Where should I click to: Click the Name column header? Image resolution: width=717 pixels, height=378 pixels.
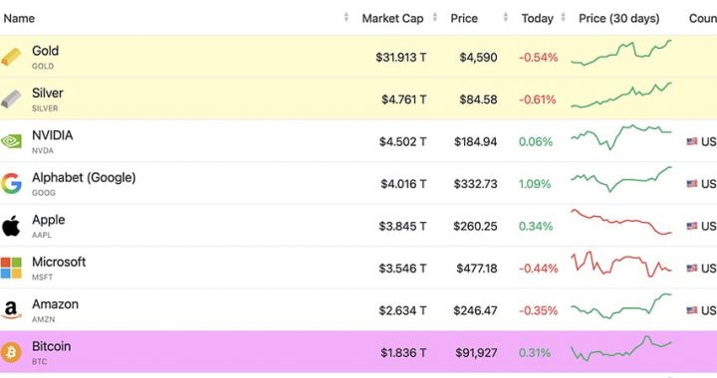(x=19, y=18)
